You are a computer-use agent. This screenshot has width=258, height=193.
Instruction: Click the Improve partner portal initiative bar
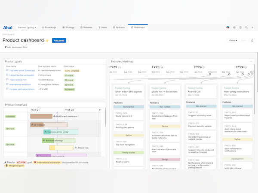pos(61,132)
